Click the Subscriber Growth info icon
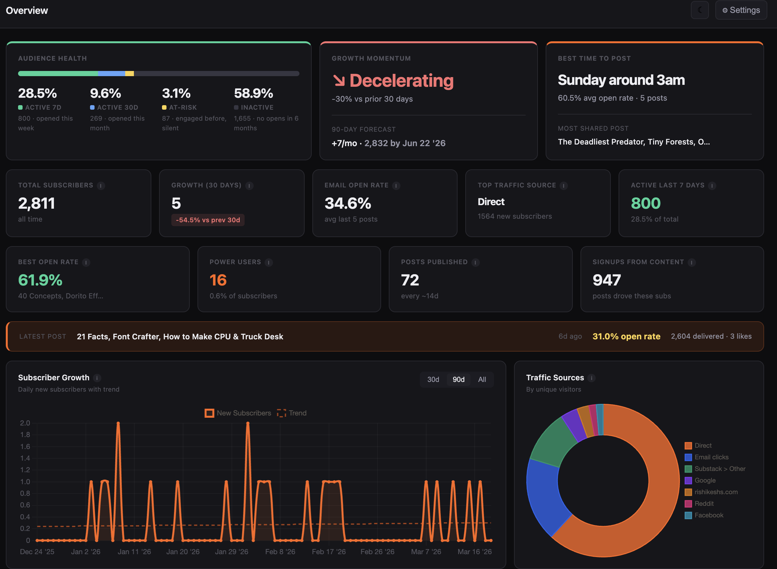The width and height of the screenshot is (777, 569). [97, 378]
